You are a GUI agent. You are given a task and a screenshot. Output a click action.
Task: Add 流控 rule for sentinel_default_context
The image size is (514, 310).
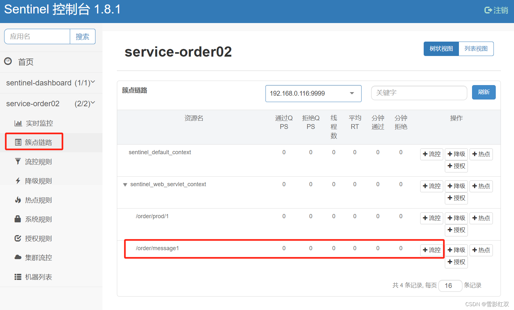coord(431,154)
